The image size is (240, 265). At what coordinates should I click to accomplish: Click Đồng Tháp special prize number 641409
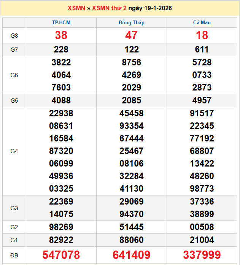click(x=132, y=255)
